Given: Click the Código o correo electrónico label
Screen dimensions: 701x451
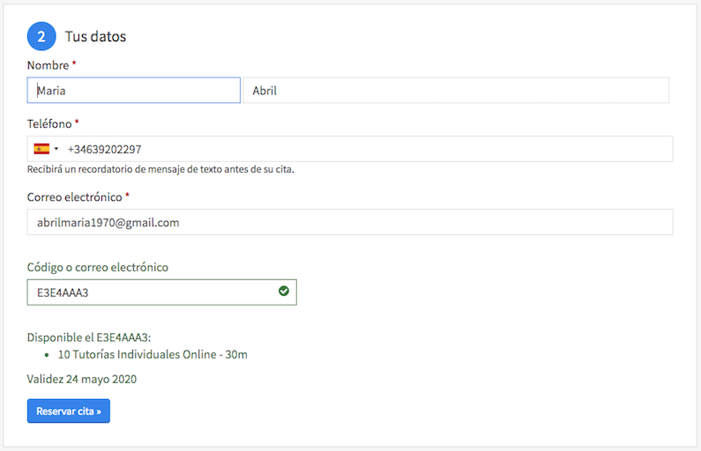Looking at the screenshot, I should (x=97, y=267).
